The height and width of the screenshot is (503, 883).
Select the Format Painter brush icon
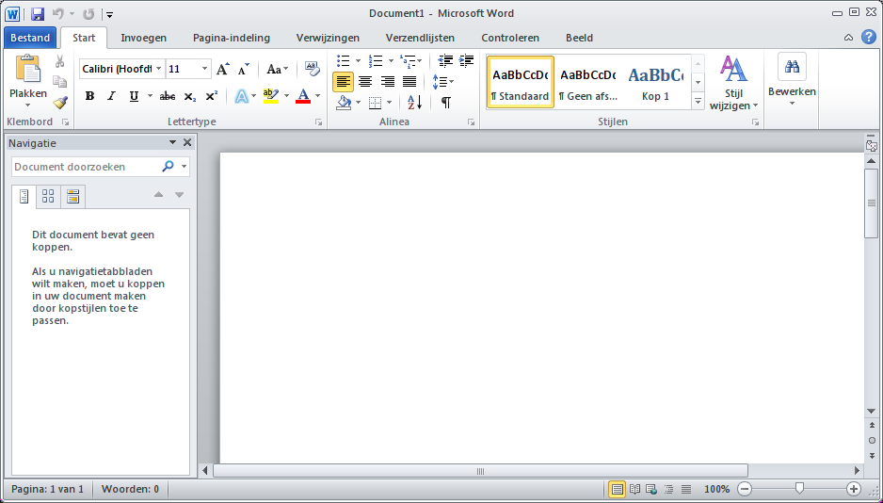(x=59, y=102)
